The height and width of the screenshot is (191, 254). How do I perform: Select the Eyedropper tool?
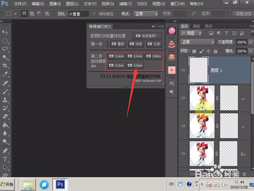[5, 74]
